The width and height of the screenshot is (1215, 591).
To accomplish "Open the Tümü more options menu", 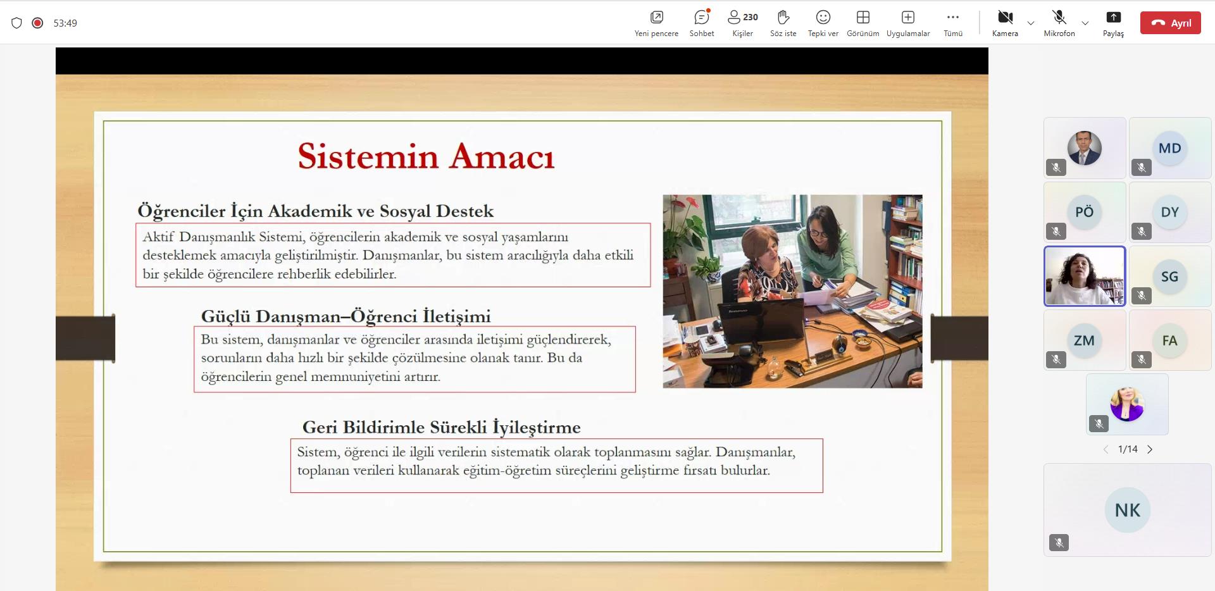I will tap(952, 23).
